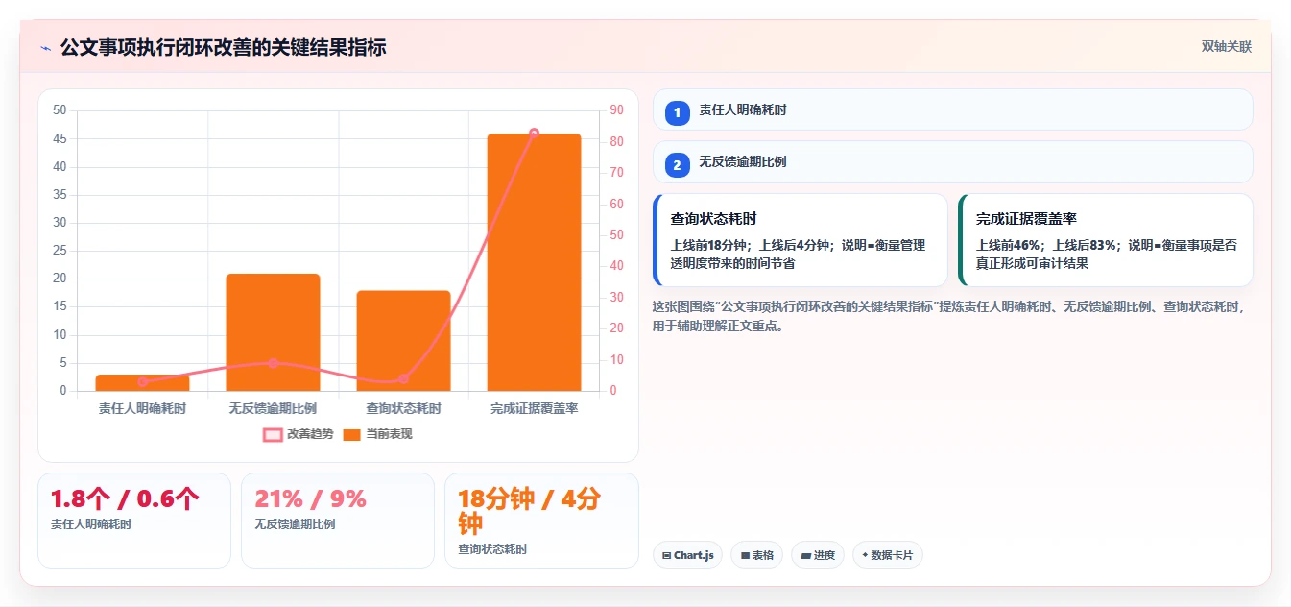Click the Chart.js tag chip

[x=688, y=555]
